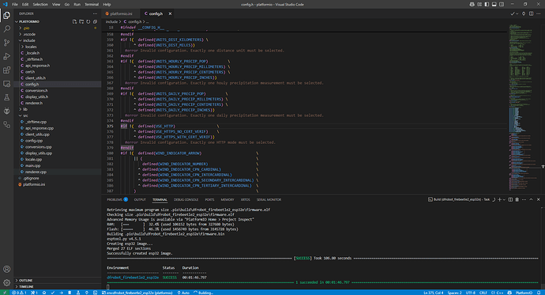Open the Terminal menu
Viewport: 545px width, 295px height.
point(92,4)
